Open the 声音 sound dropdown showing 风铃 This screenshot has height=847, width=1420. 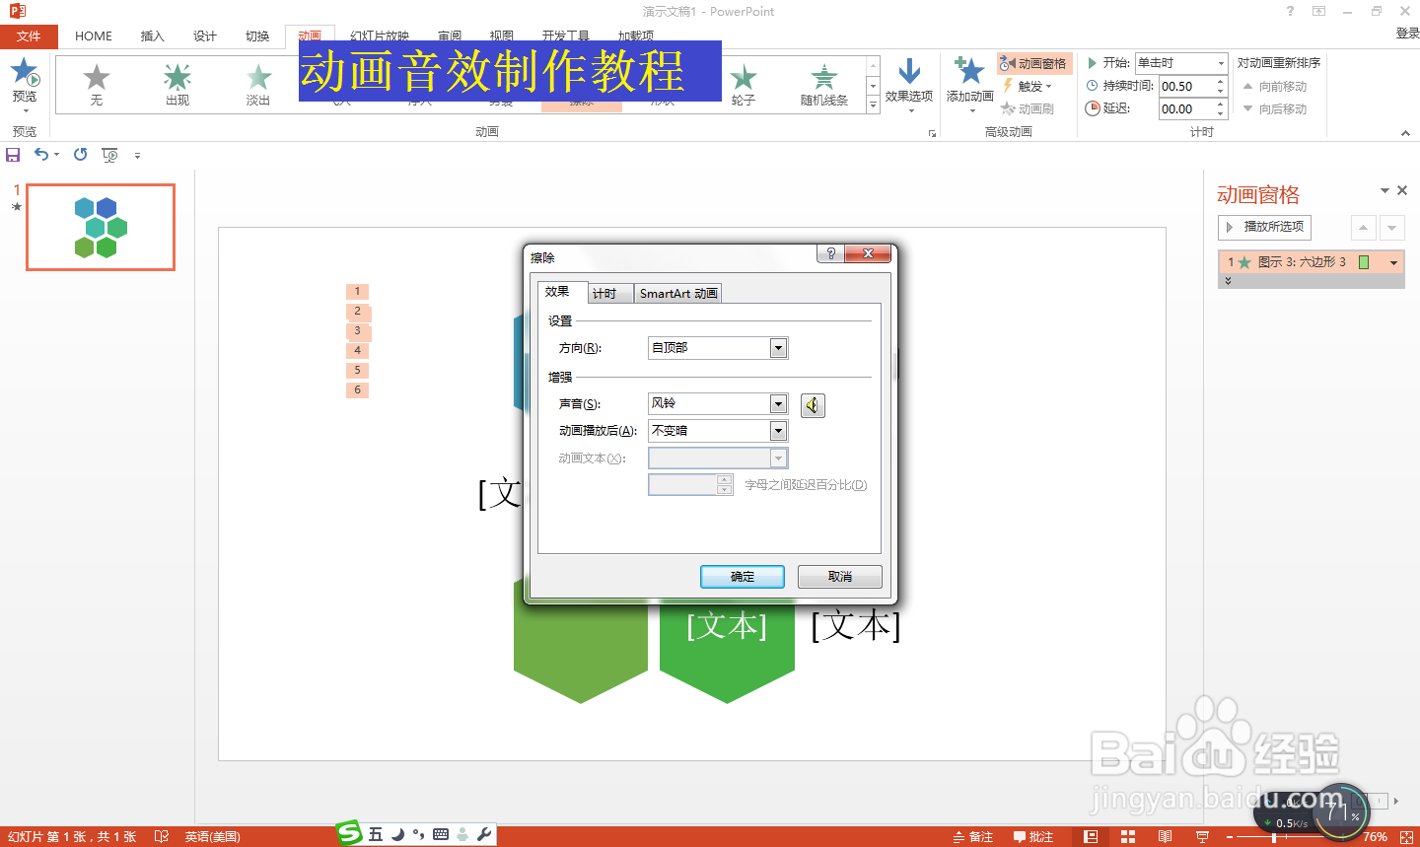pos(778,403)
